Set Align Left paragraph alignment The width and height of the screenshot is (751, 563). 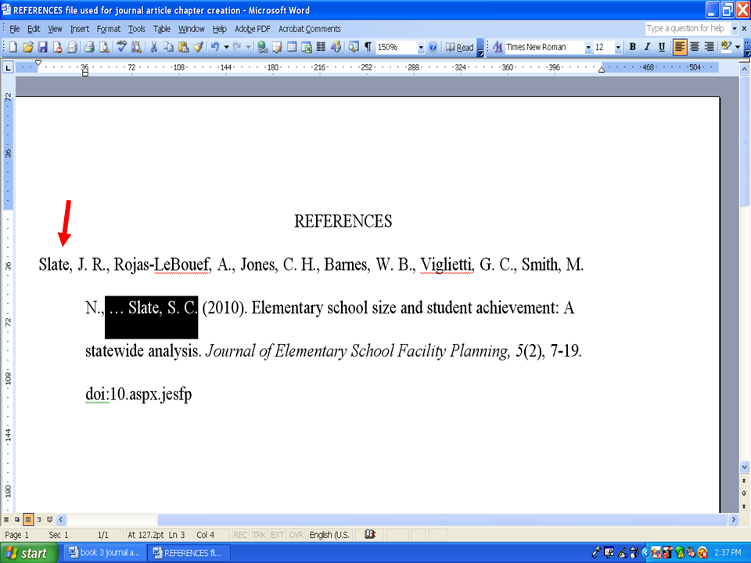pyautogui.click(x=679, y=47)
